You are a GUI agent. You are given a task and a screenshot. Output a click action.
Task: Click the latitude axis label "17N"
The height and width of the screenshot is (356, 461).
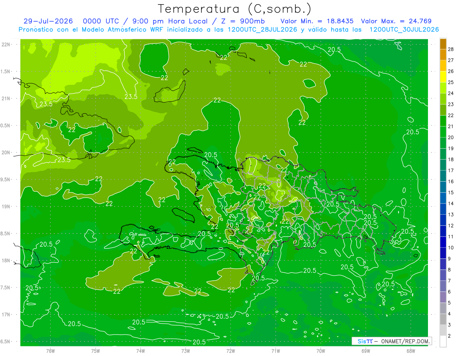6,315
